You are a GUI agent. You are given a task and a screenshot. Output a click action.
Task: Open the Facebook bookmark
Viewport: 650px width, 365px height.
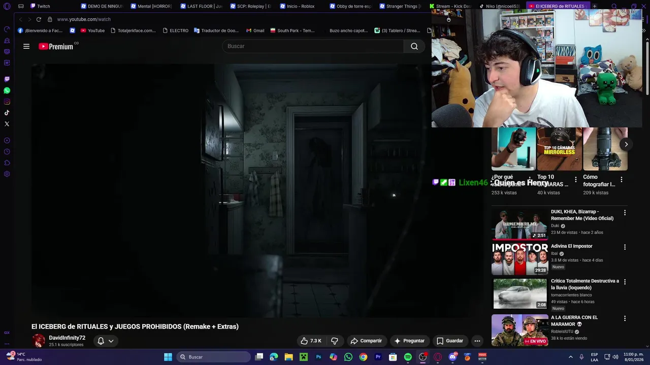pyautogui.click(x=40, y=30)
